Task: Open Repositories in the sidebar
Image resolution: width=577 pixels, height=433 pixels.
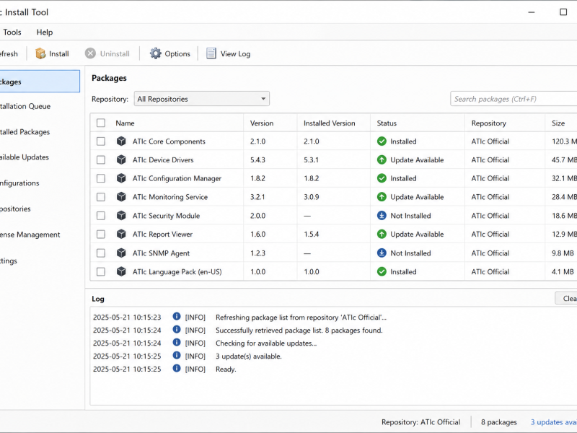Action: [15, 209]
